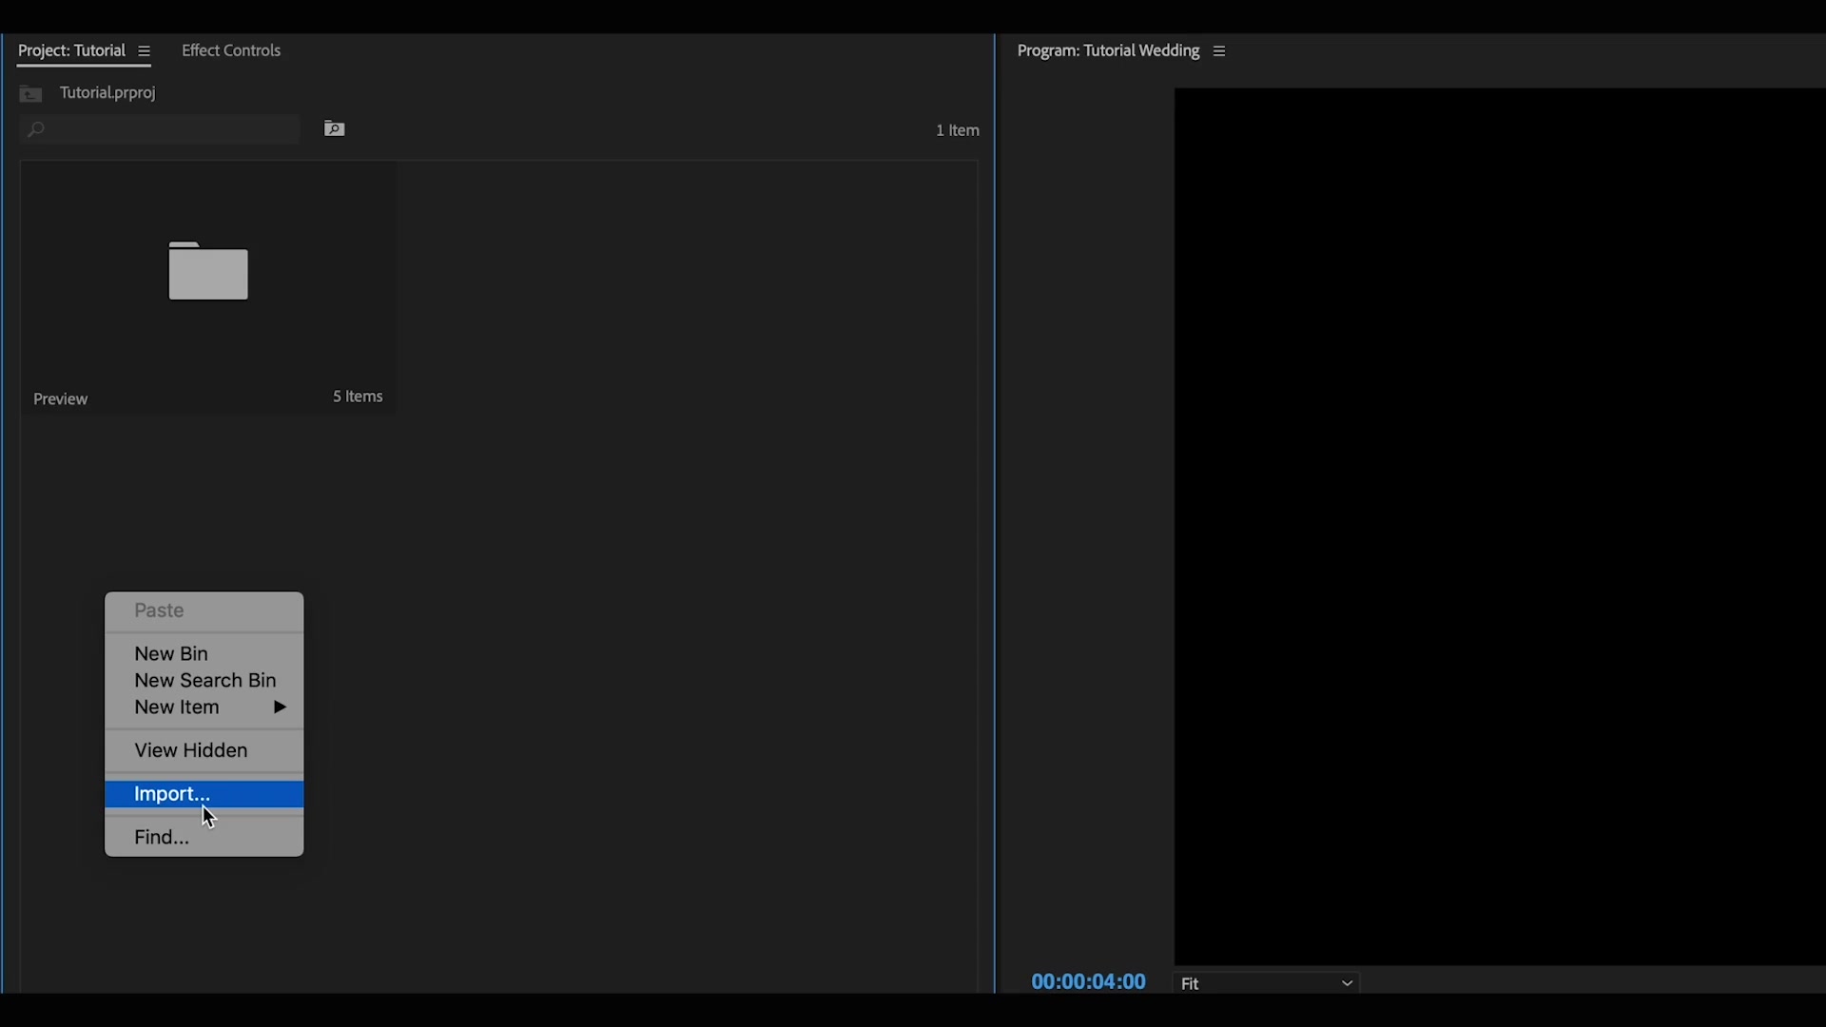Click the Project panel settings hamburger icon
Viewport: 1826px width, 1027px height.
143,50
